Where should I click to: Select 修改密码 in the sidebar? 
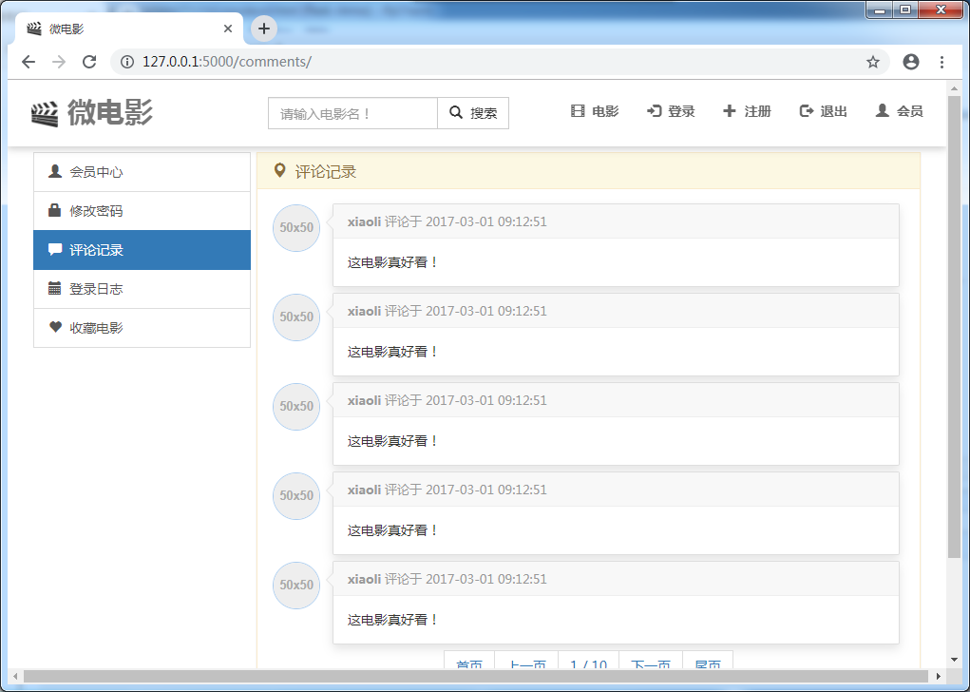143,211
